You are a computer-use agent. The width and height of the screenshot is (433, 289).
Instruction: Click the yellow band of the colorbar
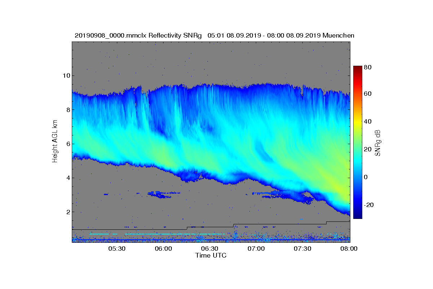(x=358, y=122)
